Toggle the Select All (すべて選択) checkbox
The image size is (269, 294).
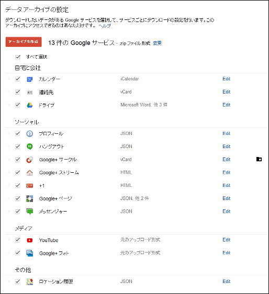point(18,57)
